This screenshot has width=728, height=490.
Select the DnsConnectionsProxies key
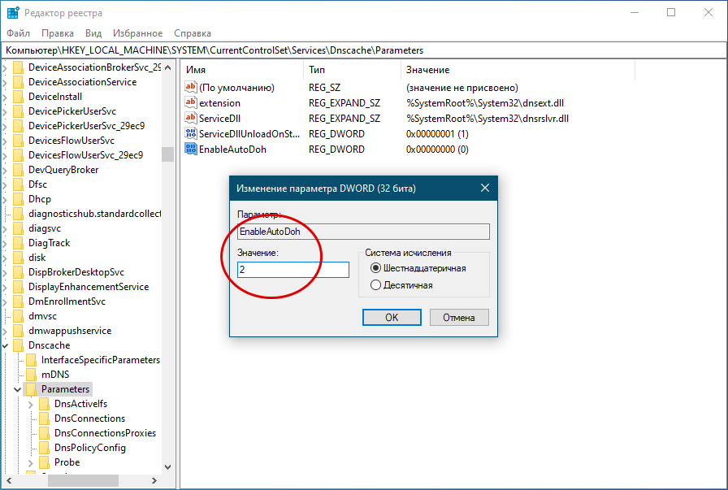click(105, 433)
